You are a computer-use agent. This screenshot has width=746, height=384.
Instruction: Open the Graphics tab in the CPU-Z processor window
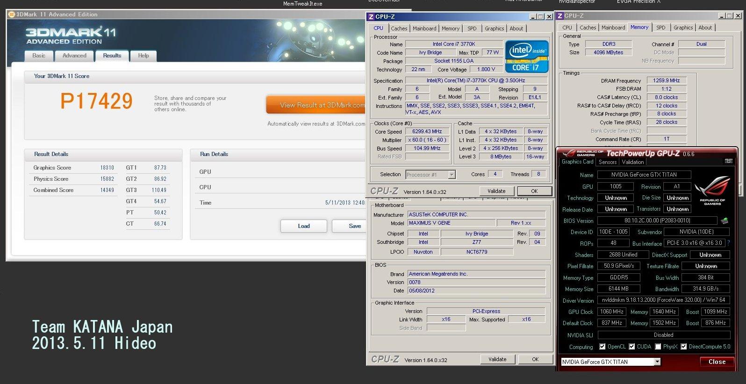pyautogui.click(x=494, y=28)
